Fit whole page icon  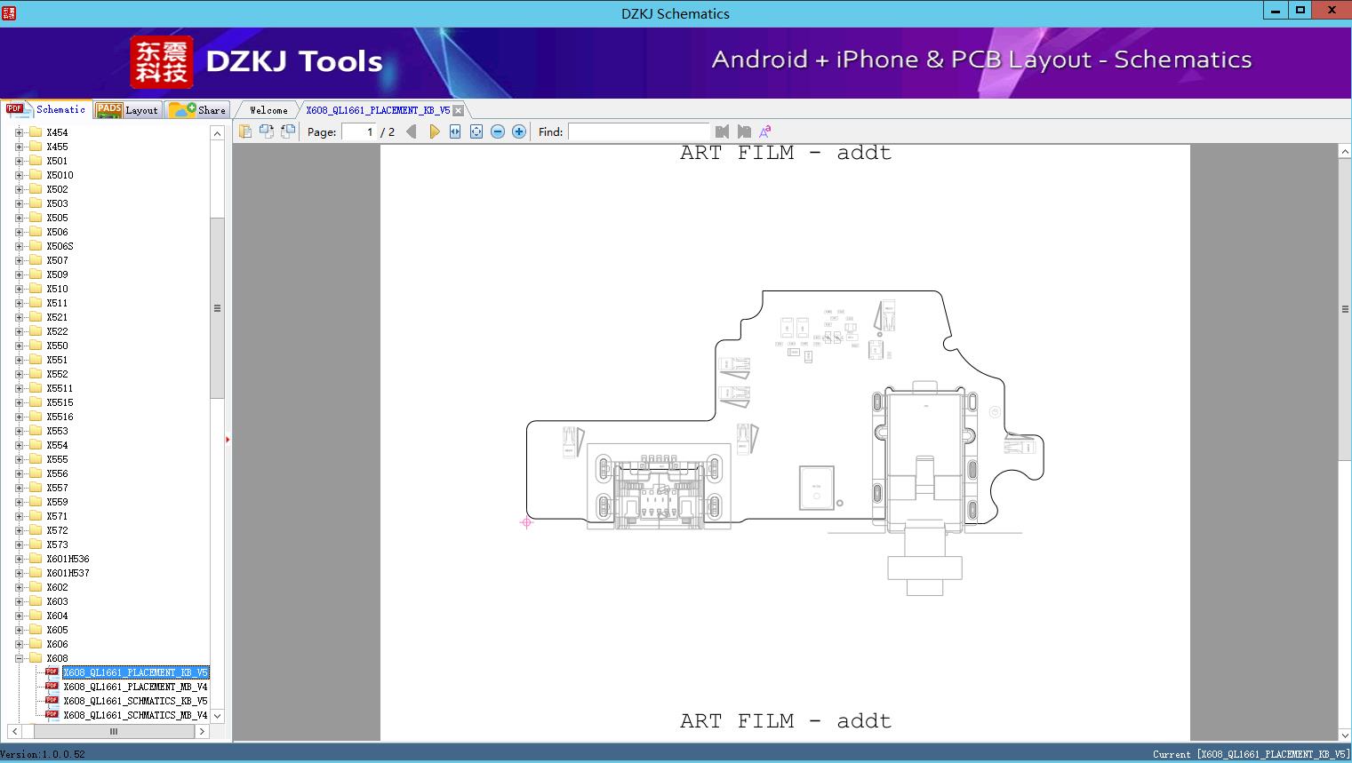click(476, 131)
